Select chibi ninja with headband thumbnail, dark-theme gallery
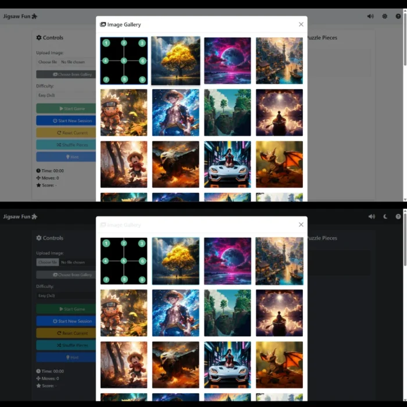407x407 pixels. [124, 313]
